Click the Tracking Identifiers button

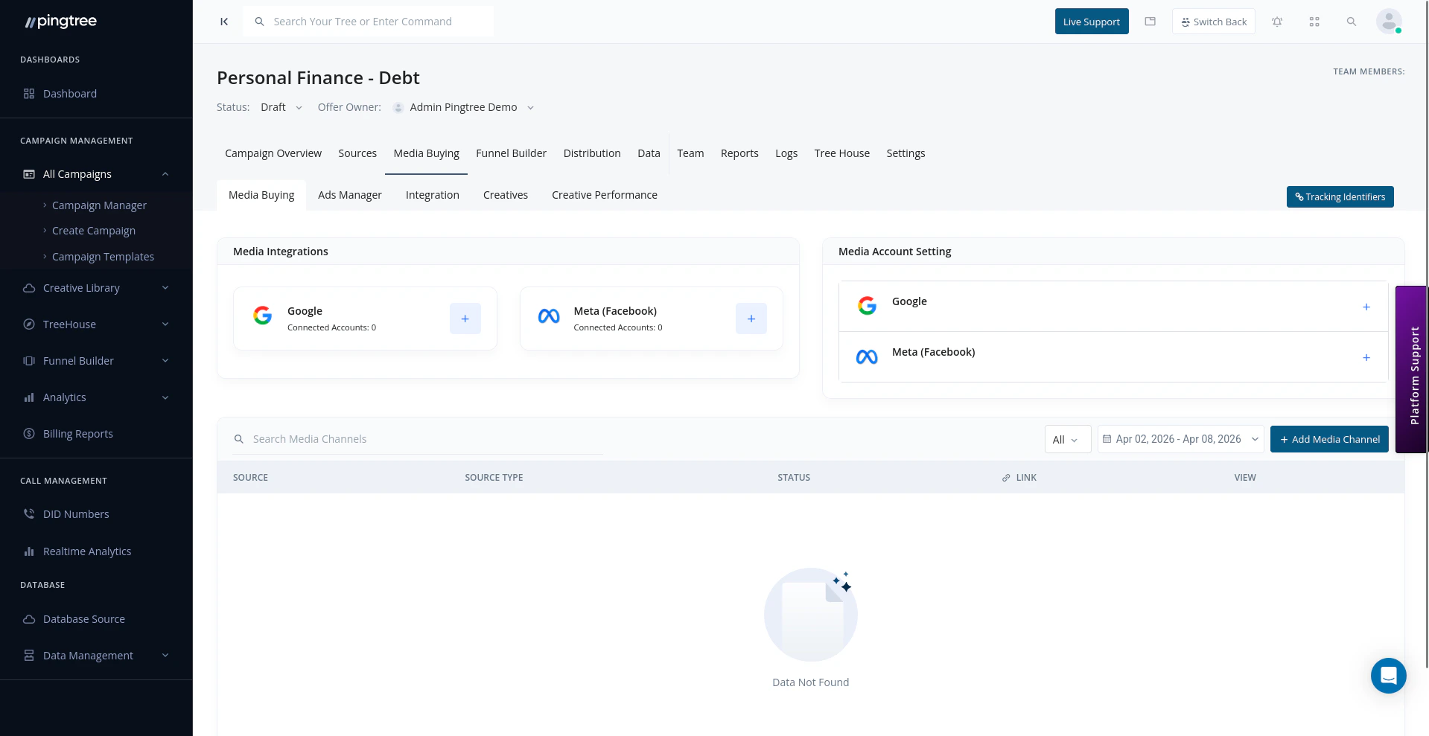(1339, 196)
